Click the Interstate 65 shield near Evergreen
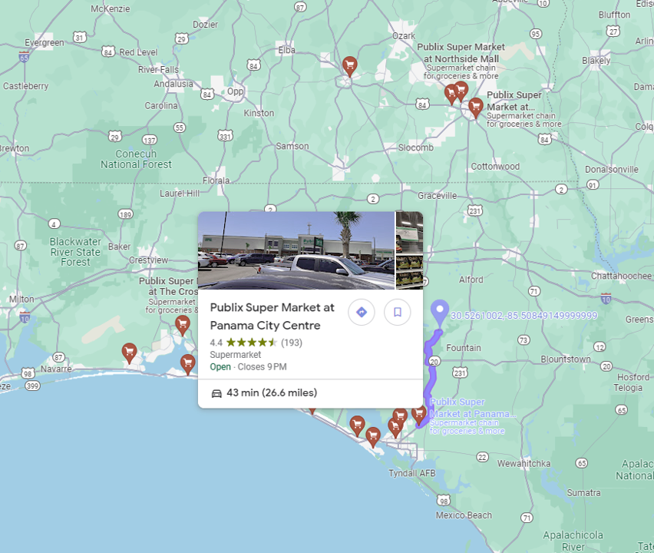Image resolution: width=654 pixels, height=553 pixels. pos(24,57)
